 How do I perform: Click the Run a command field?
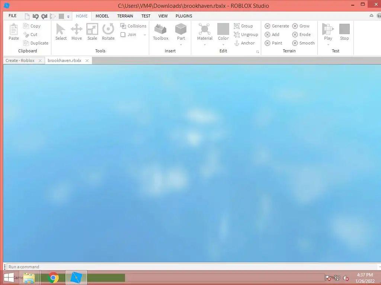click(x=192, y=266)
